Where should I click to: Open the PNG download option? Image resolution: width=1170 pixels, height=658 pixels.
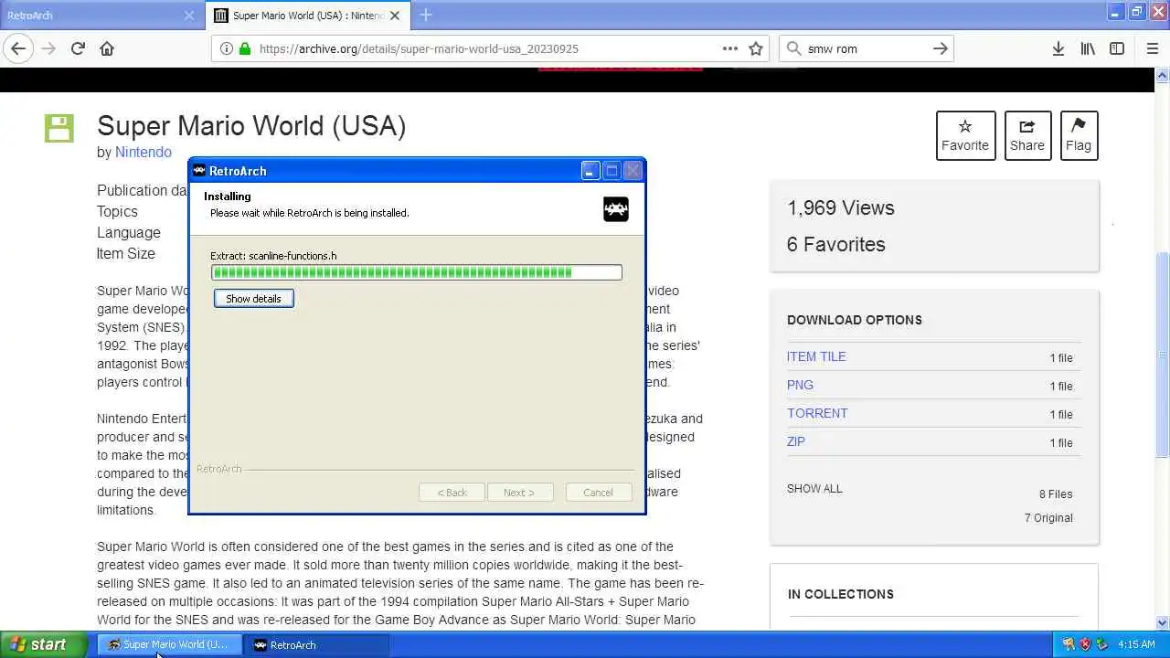coord(800,385)
